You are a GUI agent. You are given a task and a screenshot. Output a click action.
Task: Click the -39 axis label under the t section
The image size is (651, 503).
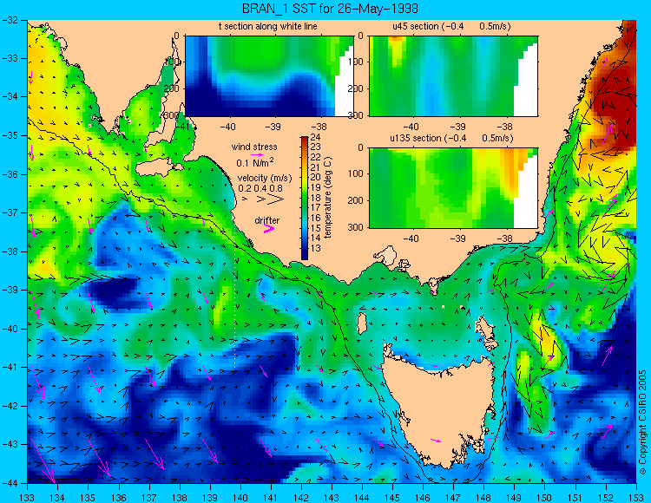point(273,127)
